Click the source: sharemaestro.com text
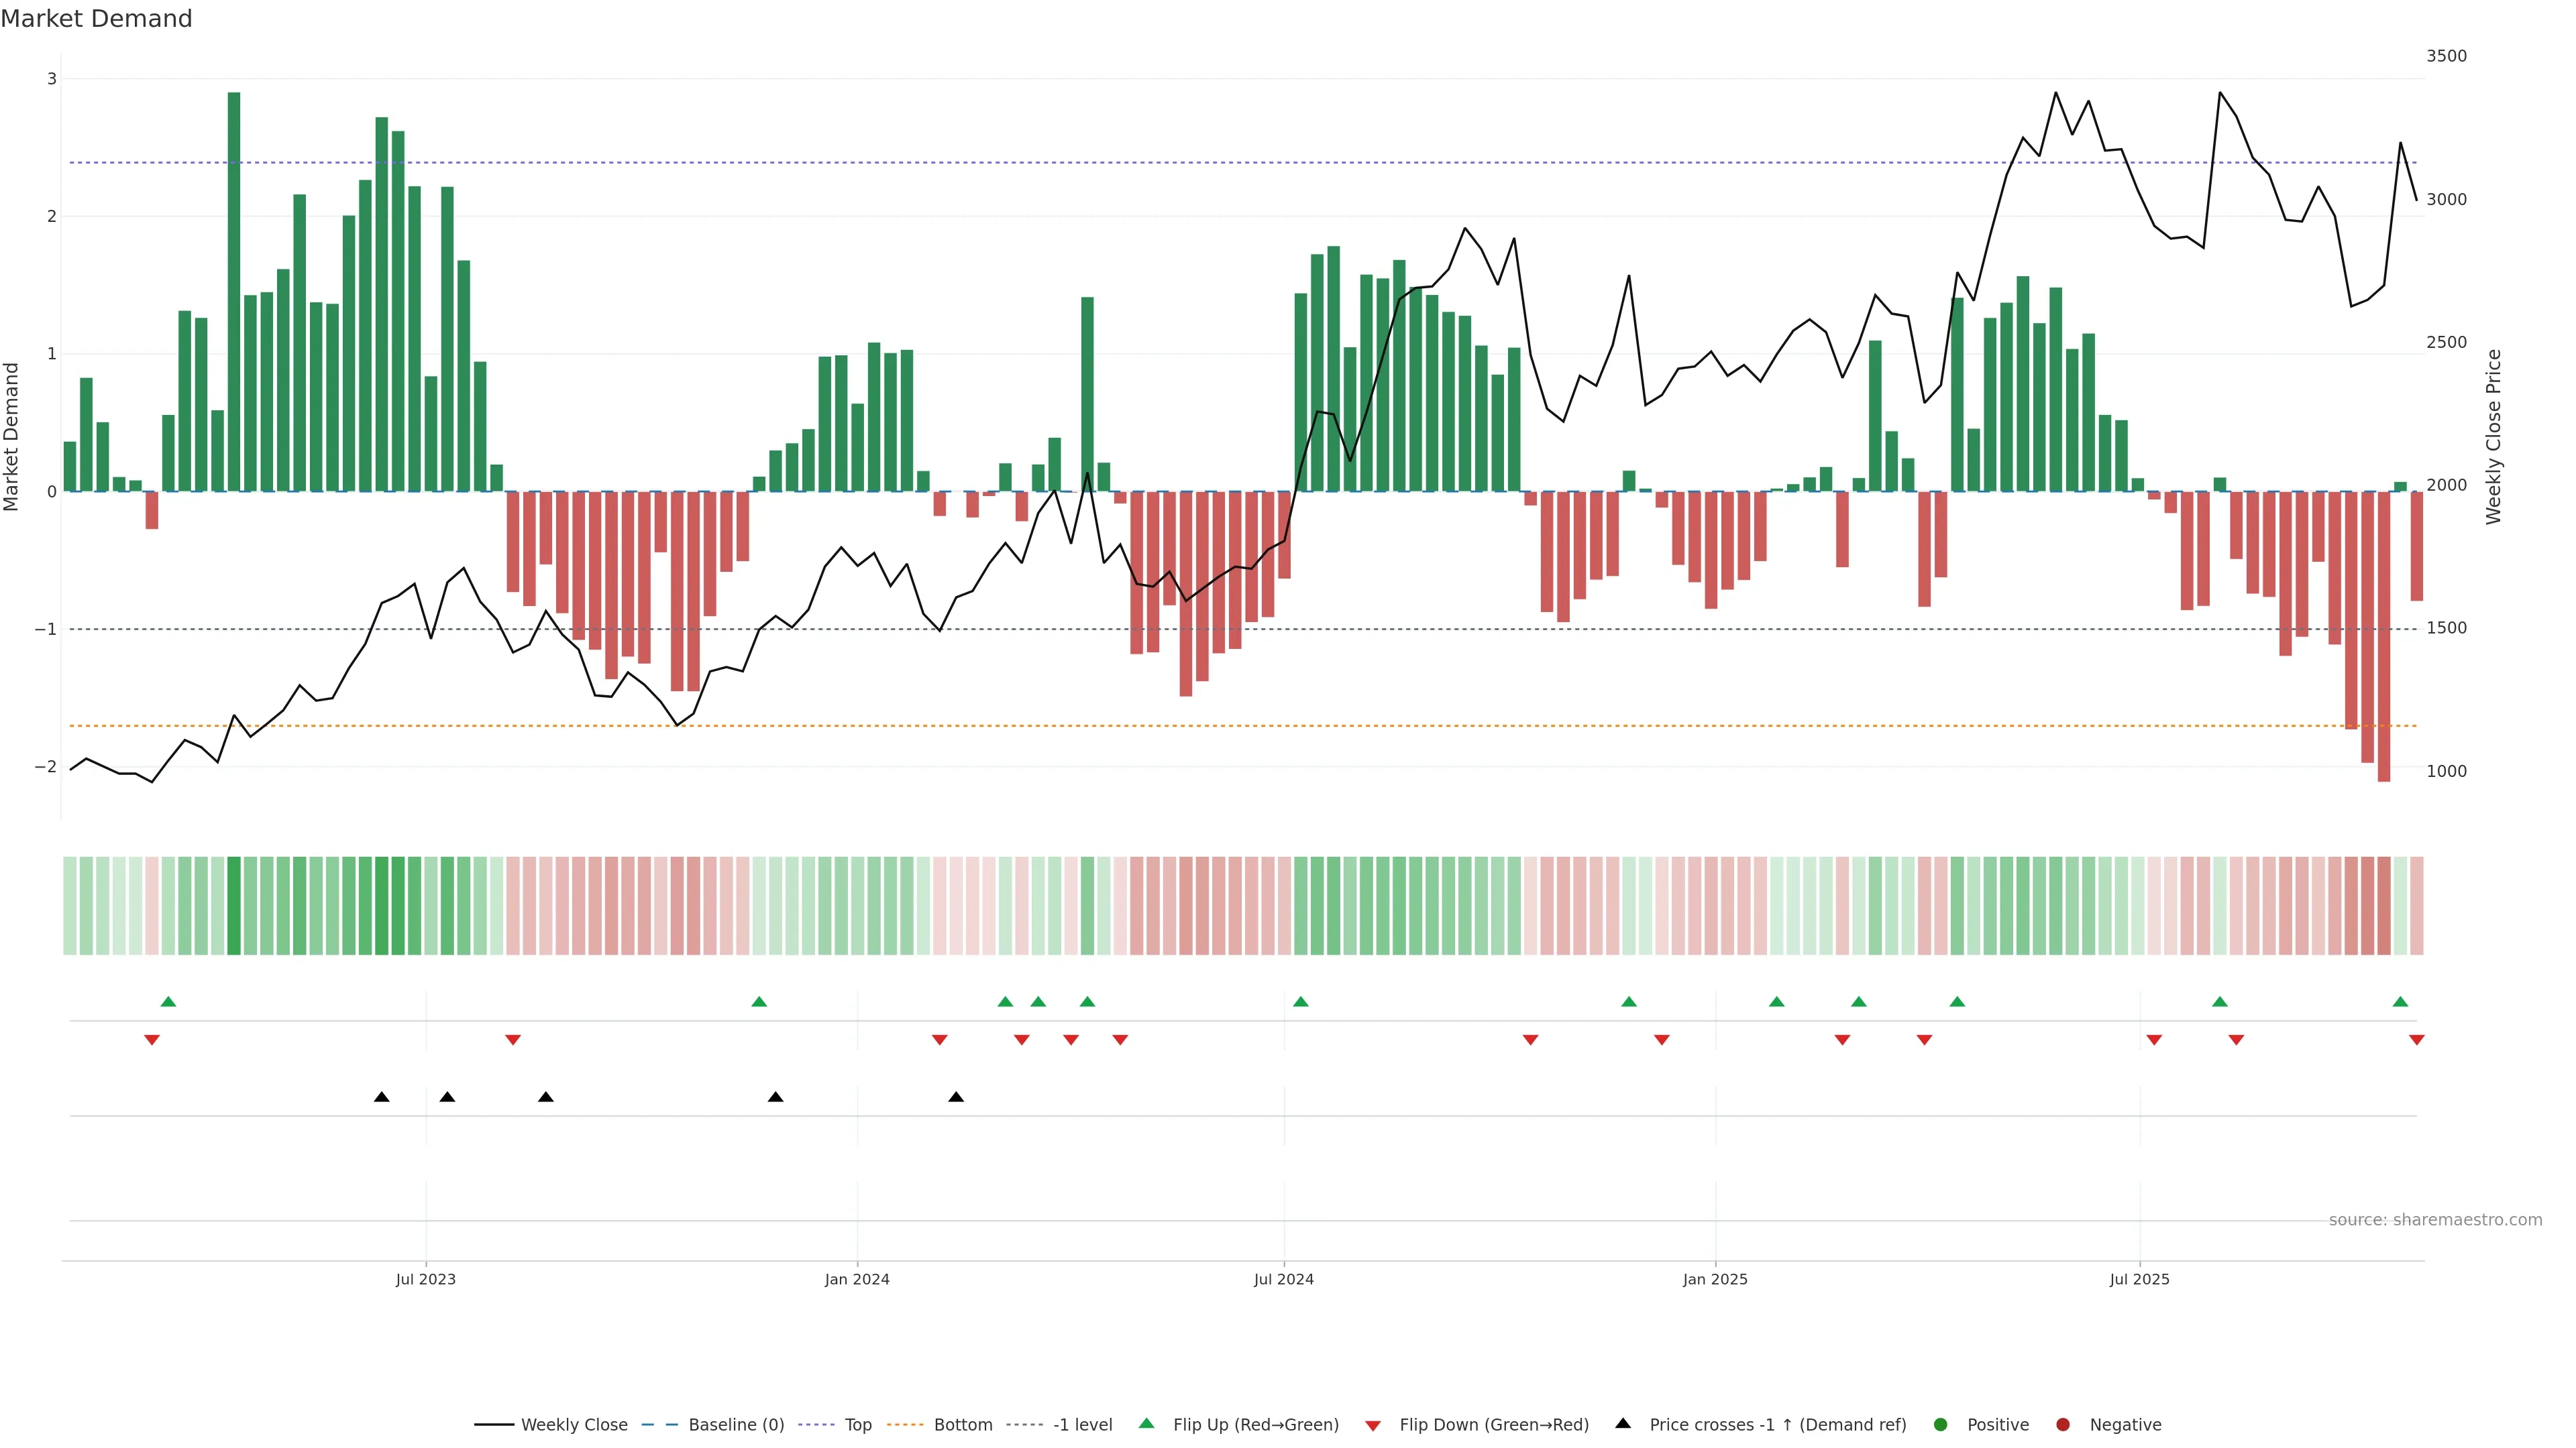 point(2435,1219)
